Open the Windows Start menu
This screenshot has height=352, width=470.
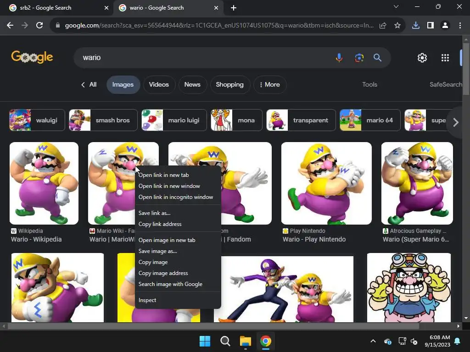point(205,341)
